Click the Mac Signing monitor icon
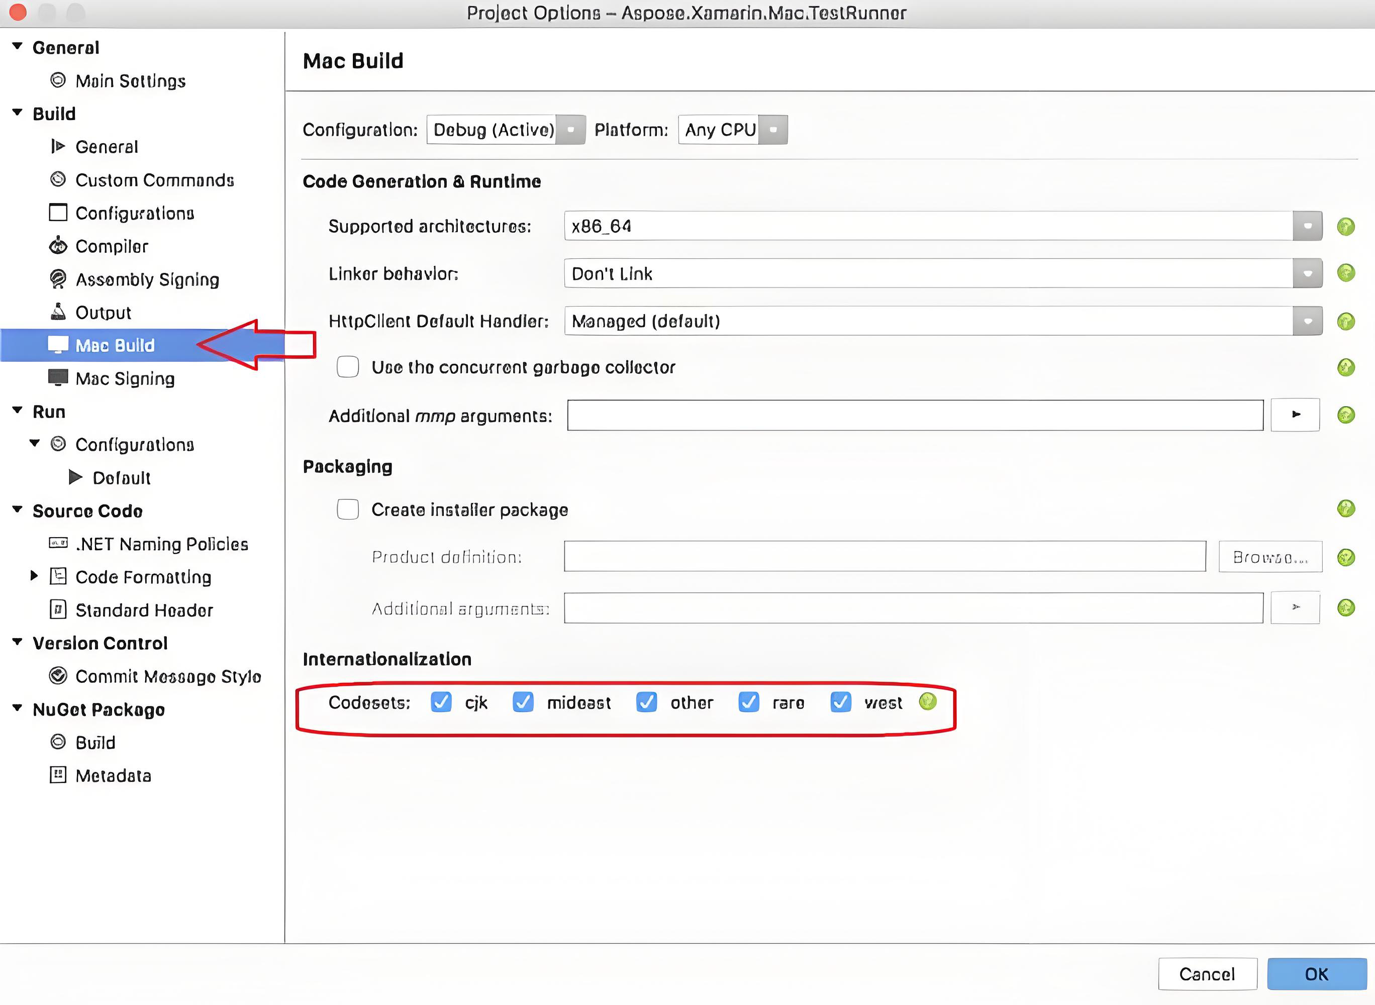The width and height of the screenshot is (1375, 1005). [58, 378]
